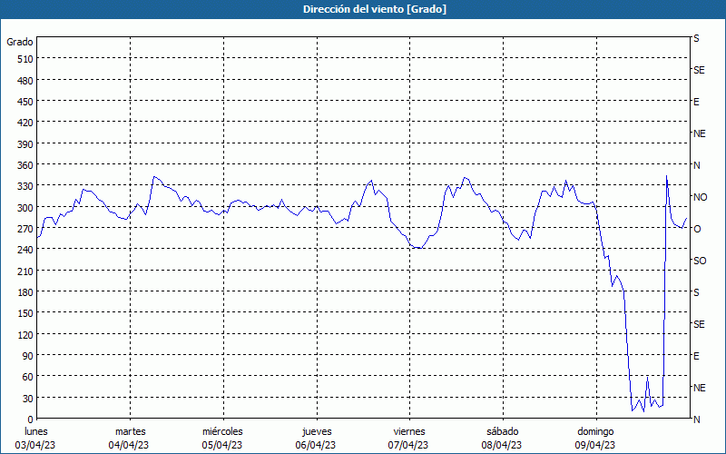Select the date 07/04/23

[408, 445]
